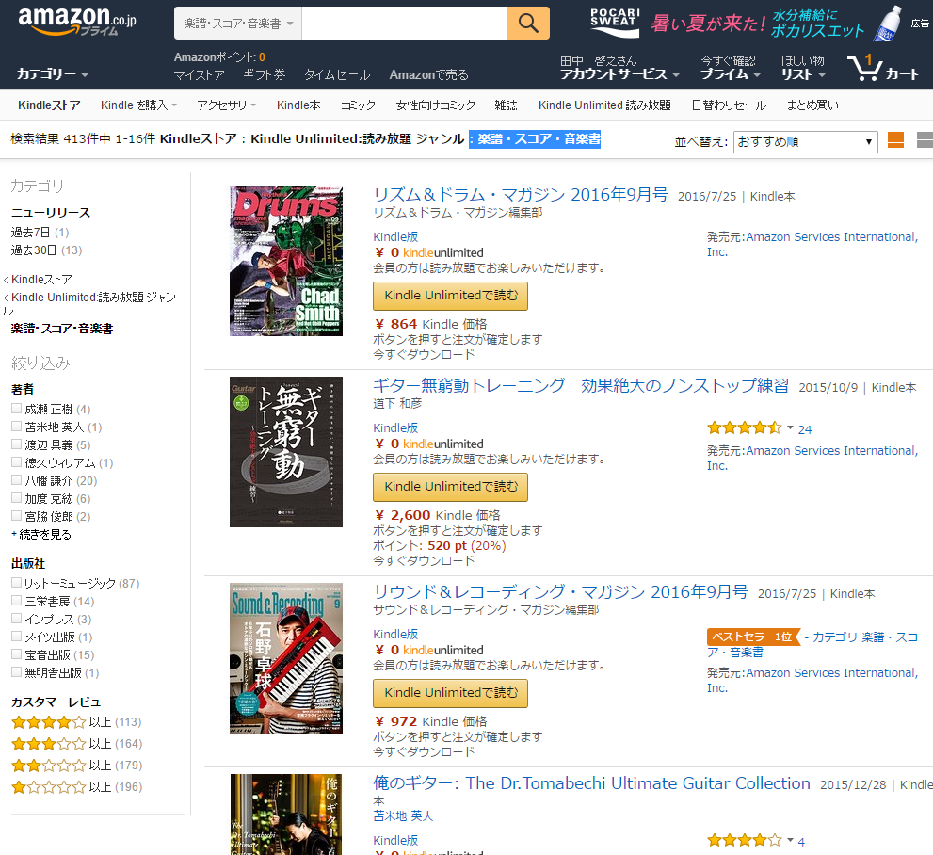The height and width of the screenshot is (855, 933).
Task: Expand アクセサリ submenu
Action: (226, 105)
